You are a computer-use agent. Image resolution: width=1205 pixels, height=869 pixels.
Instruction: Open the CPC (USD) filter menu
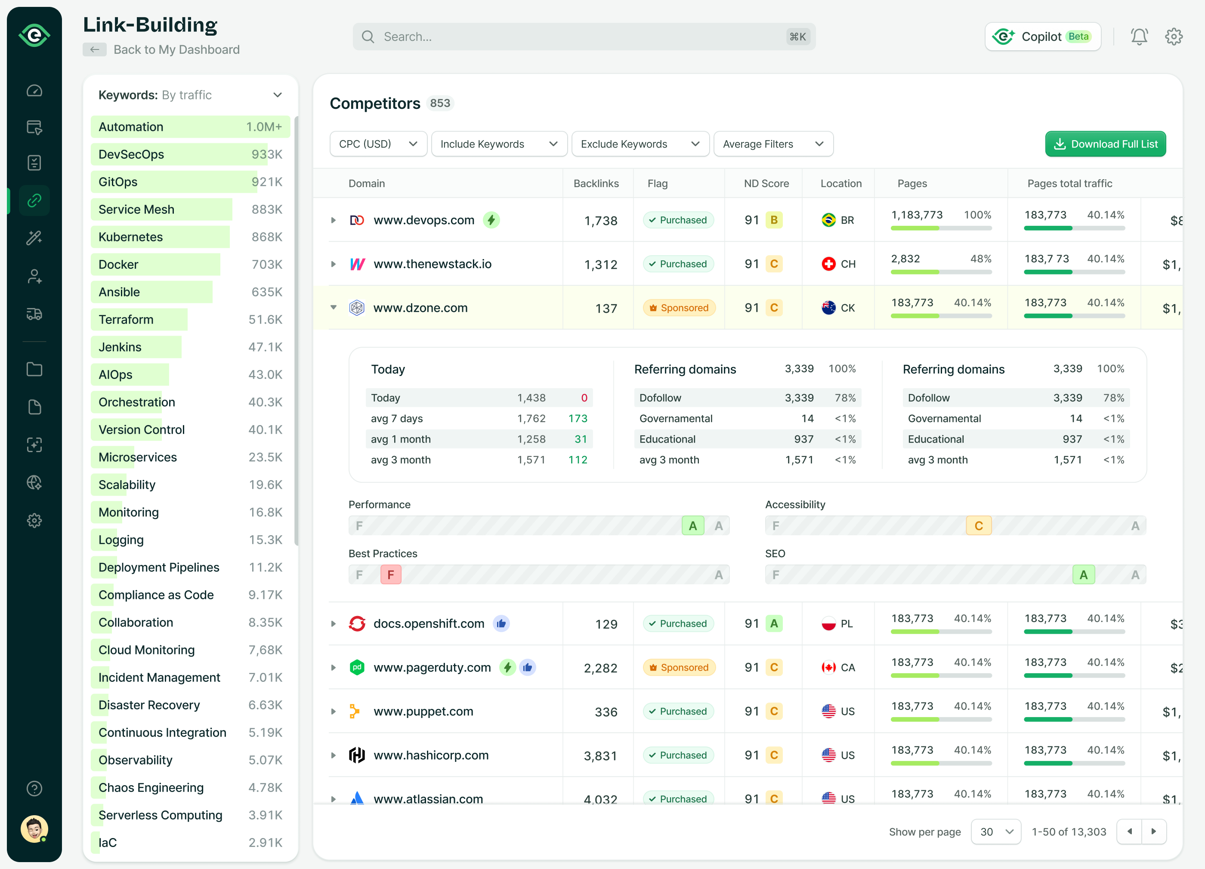[x=378, y=143]
